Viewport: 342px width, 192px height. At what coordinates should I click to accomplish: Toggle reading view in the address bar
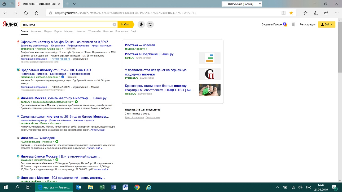[x=283, y=13]
